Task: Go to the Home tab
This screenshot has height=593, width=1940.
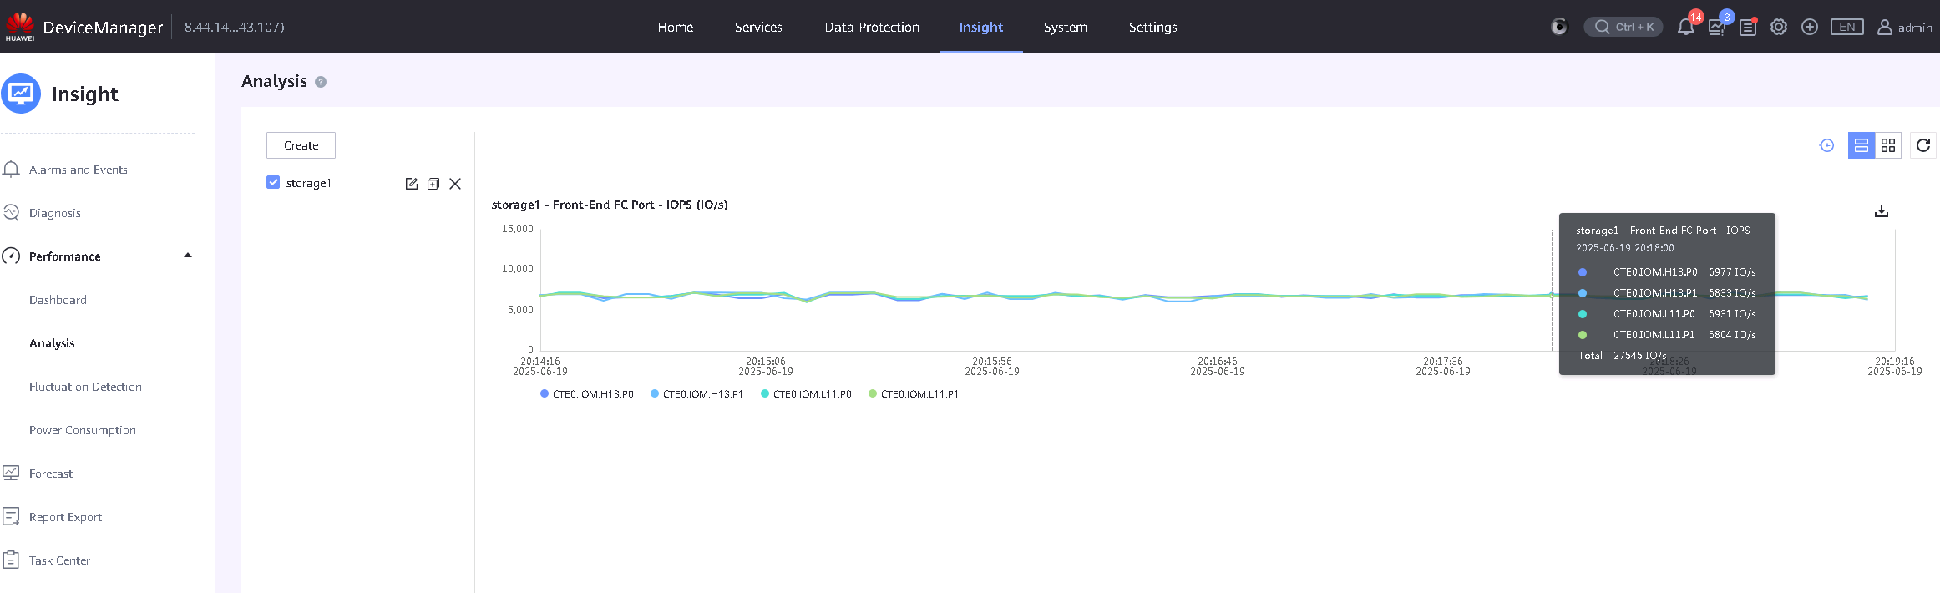Action: click(x=675, y=27)
